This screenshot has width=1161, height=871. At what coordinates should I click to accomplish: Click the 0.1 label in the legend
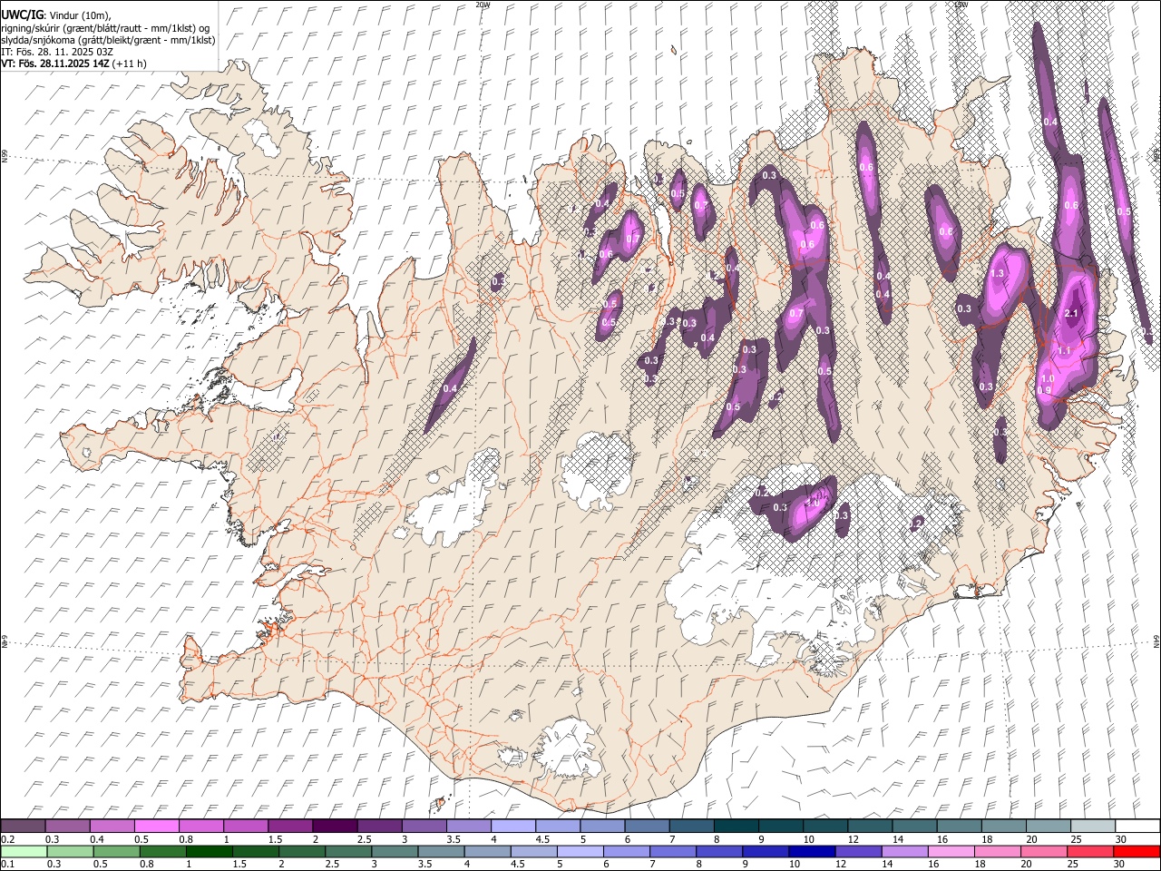[x=7, y=865]
